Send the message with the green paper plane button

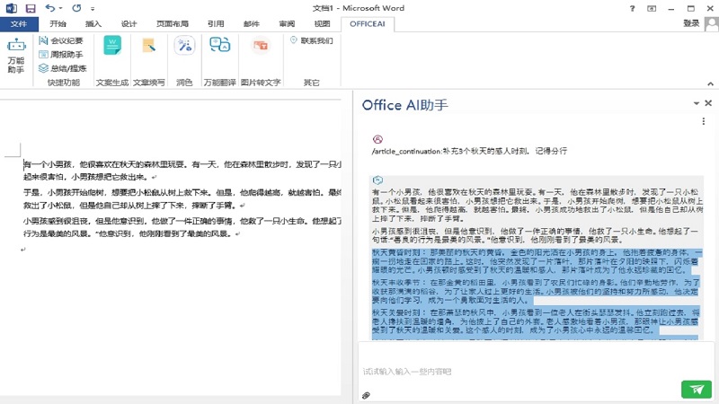point(695,389)
